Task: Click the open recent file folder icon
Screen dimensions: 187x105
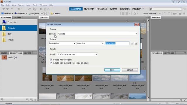Action: (x=174, y=14)
